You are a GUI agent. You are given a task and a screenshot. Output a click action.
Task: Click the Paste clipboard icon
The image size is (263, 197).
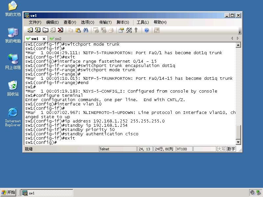78,30
